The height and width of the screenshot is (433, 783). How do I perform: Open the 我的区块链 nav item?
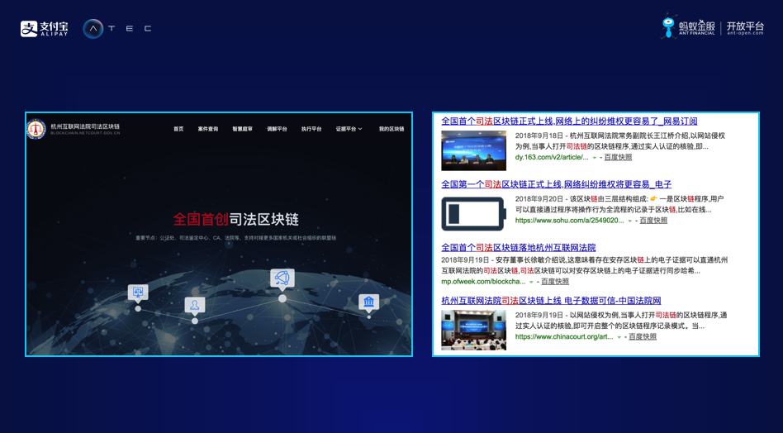point(391,129)
